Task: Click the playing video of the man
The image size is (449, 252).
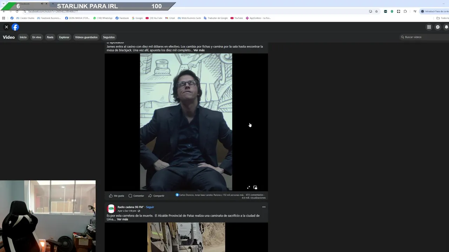Action: [x=186, y=122]
